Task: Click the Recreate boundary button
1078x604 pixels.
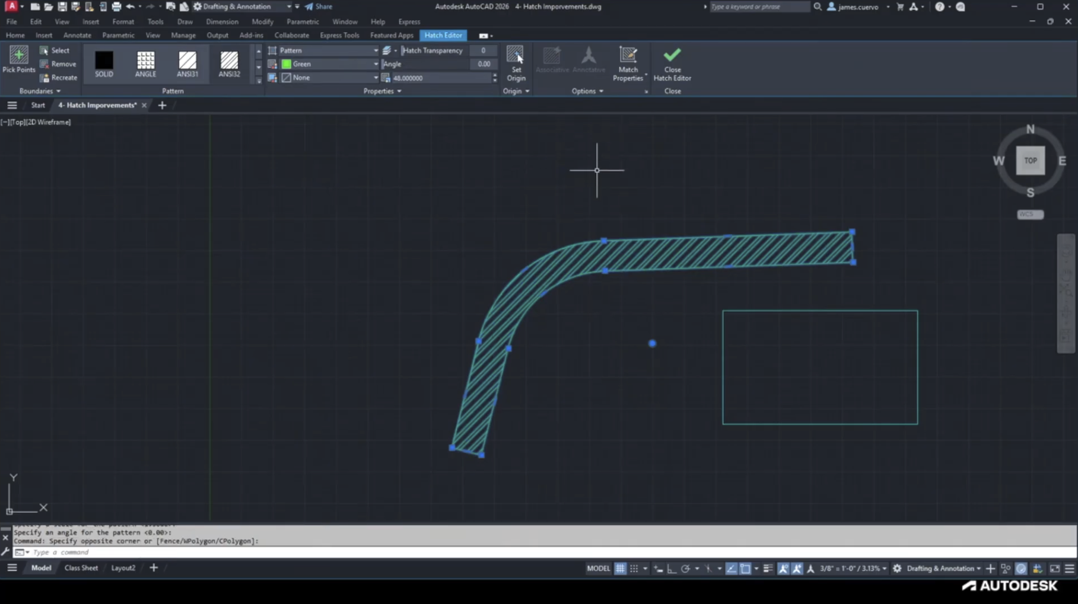Action: point(59,78)
